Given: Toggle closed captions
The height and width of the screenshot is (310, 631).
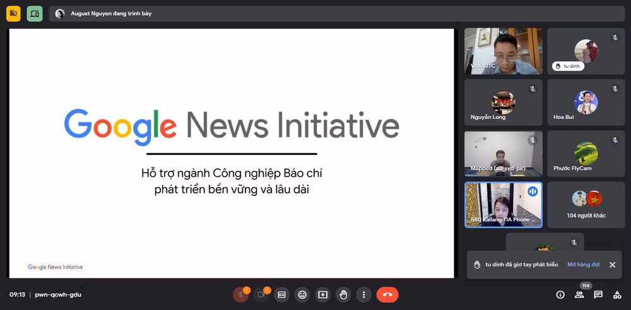Looking at the screenshot, I should [x=281, y=295].
